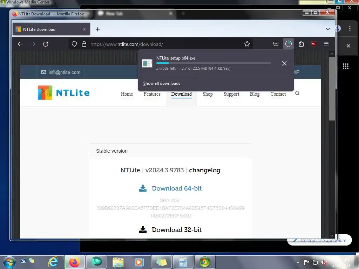The height and width of the screenshot is (269, 359).
Task: Open the Download menu item
Action: [182, 94]
